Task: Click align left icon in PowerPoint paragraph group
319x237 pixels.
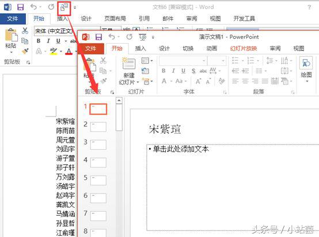Action: [235, 81]
